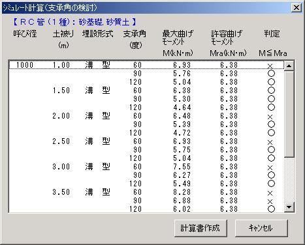305x245 pixels.
Task: Click the 土被り value 2.00
Action: pyautogui.click(x=61, y=116)
